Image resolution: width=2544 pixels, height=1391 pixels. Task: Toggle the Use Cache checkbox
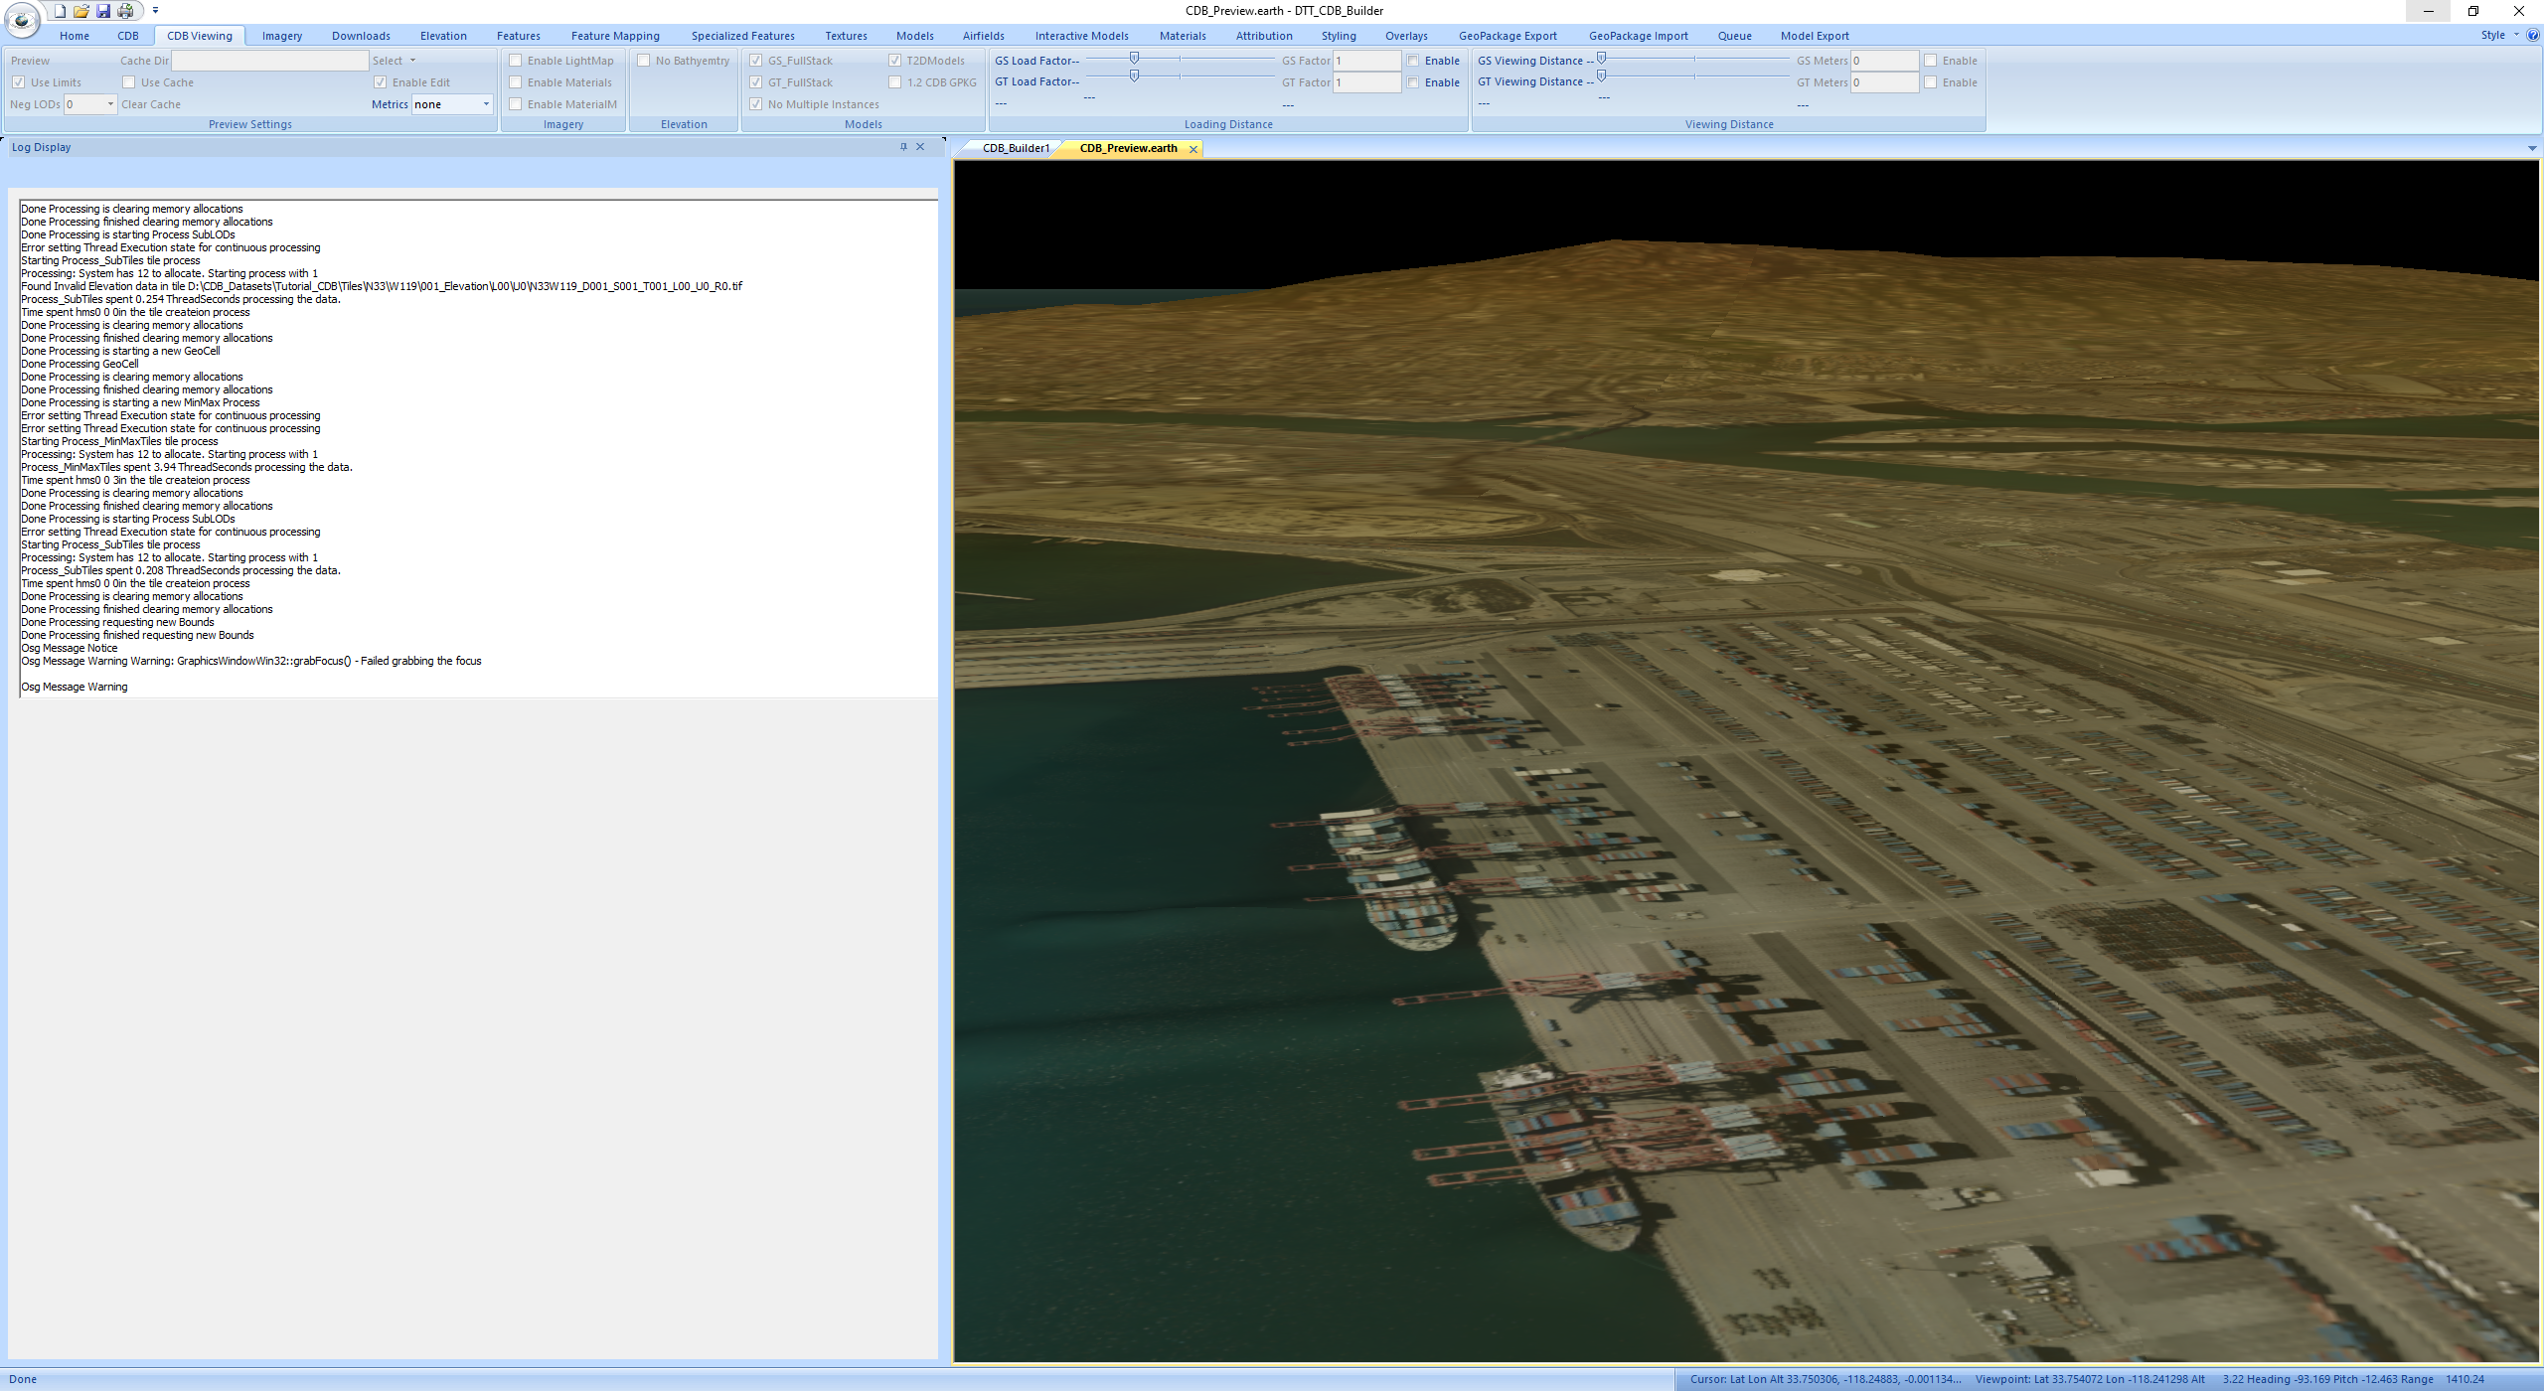(x=128, y=82)
